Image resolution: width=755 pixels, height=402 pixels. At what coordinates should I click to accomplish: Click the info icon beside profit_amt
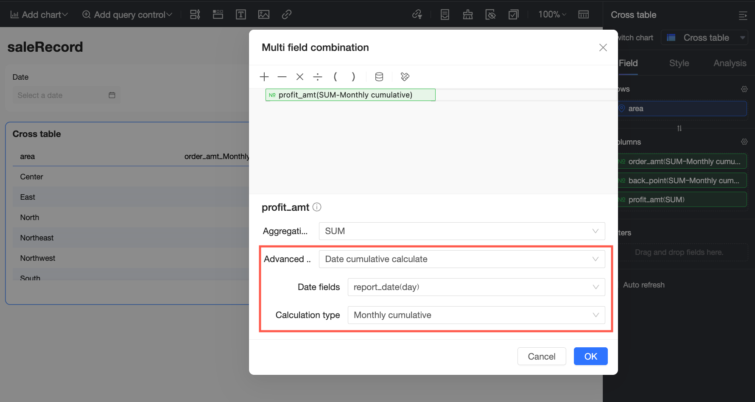pyautogui.click(x=317, y=207)
